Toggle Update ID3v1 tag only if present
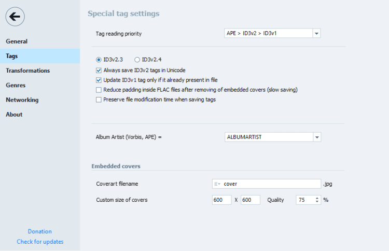The image size is (389, 251). [x=99, y=80]
